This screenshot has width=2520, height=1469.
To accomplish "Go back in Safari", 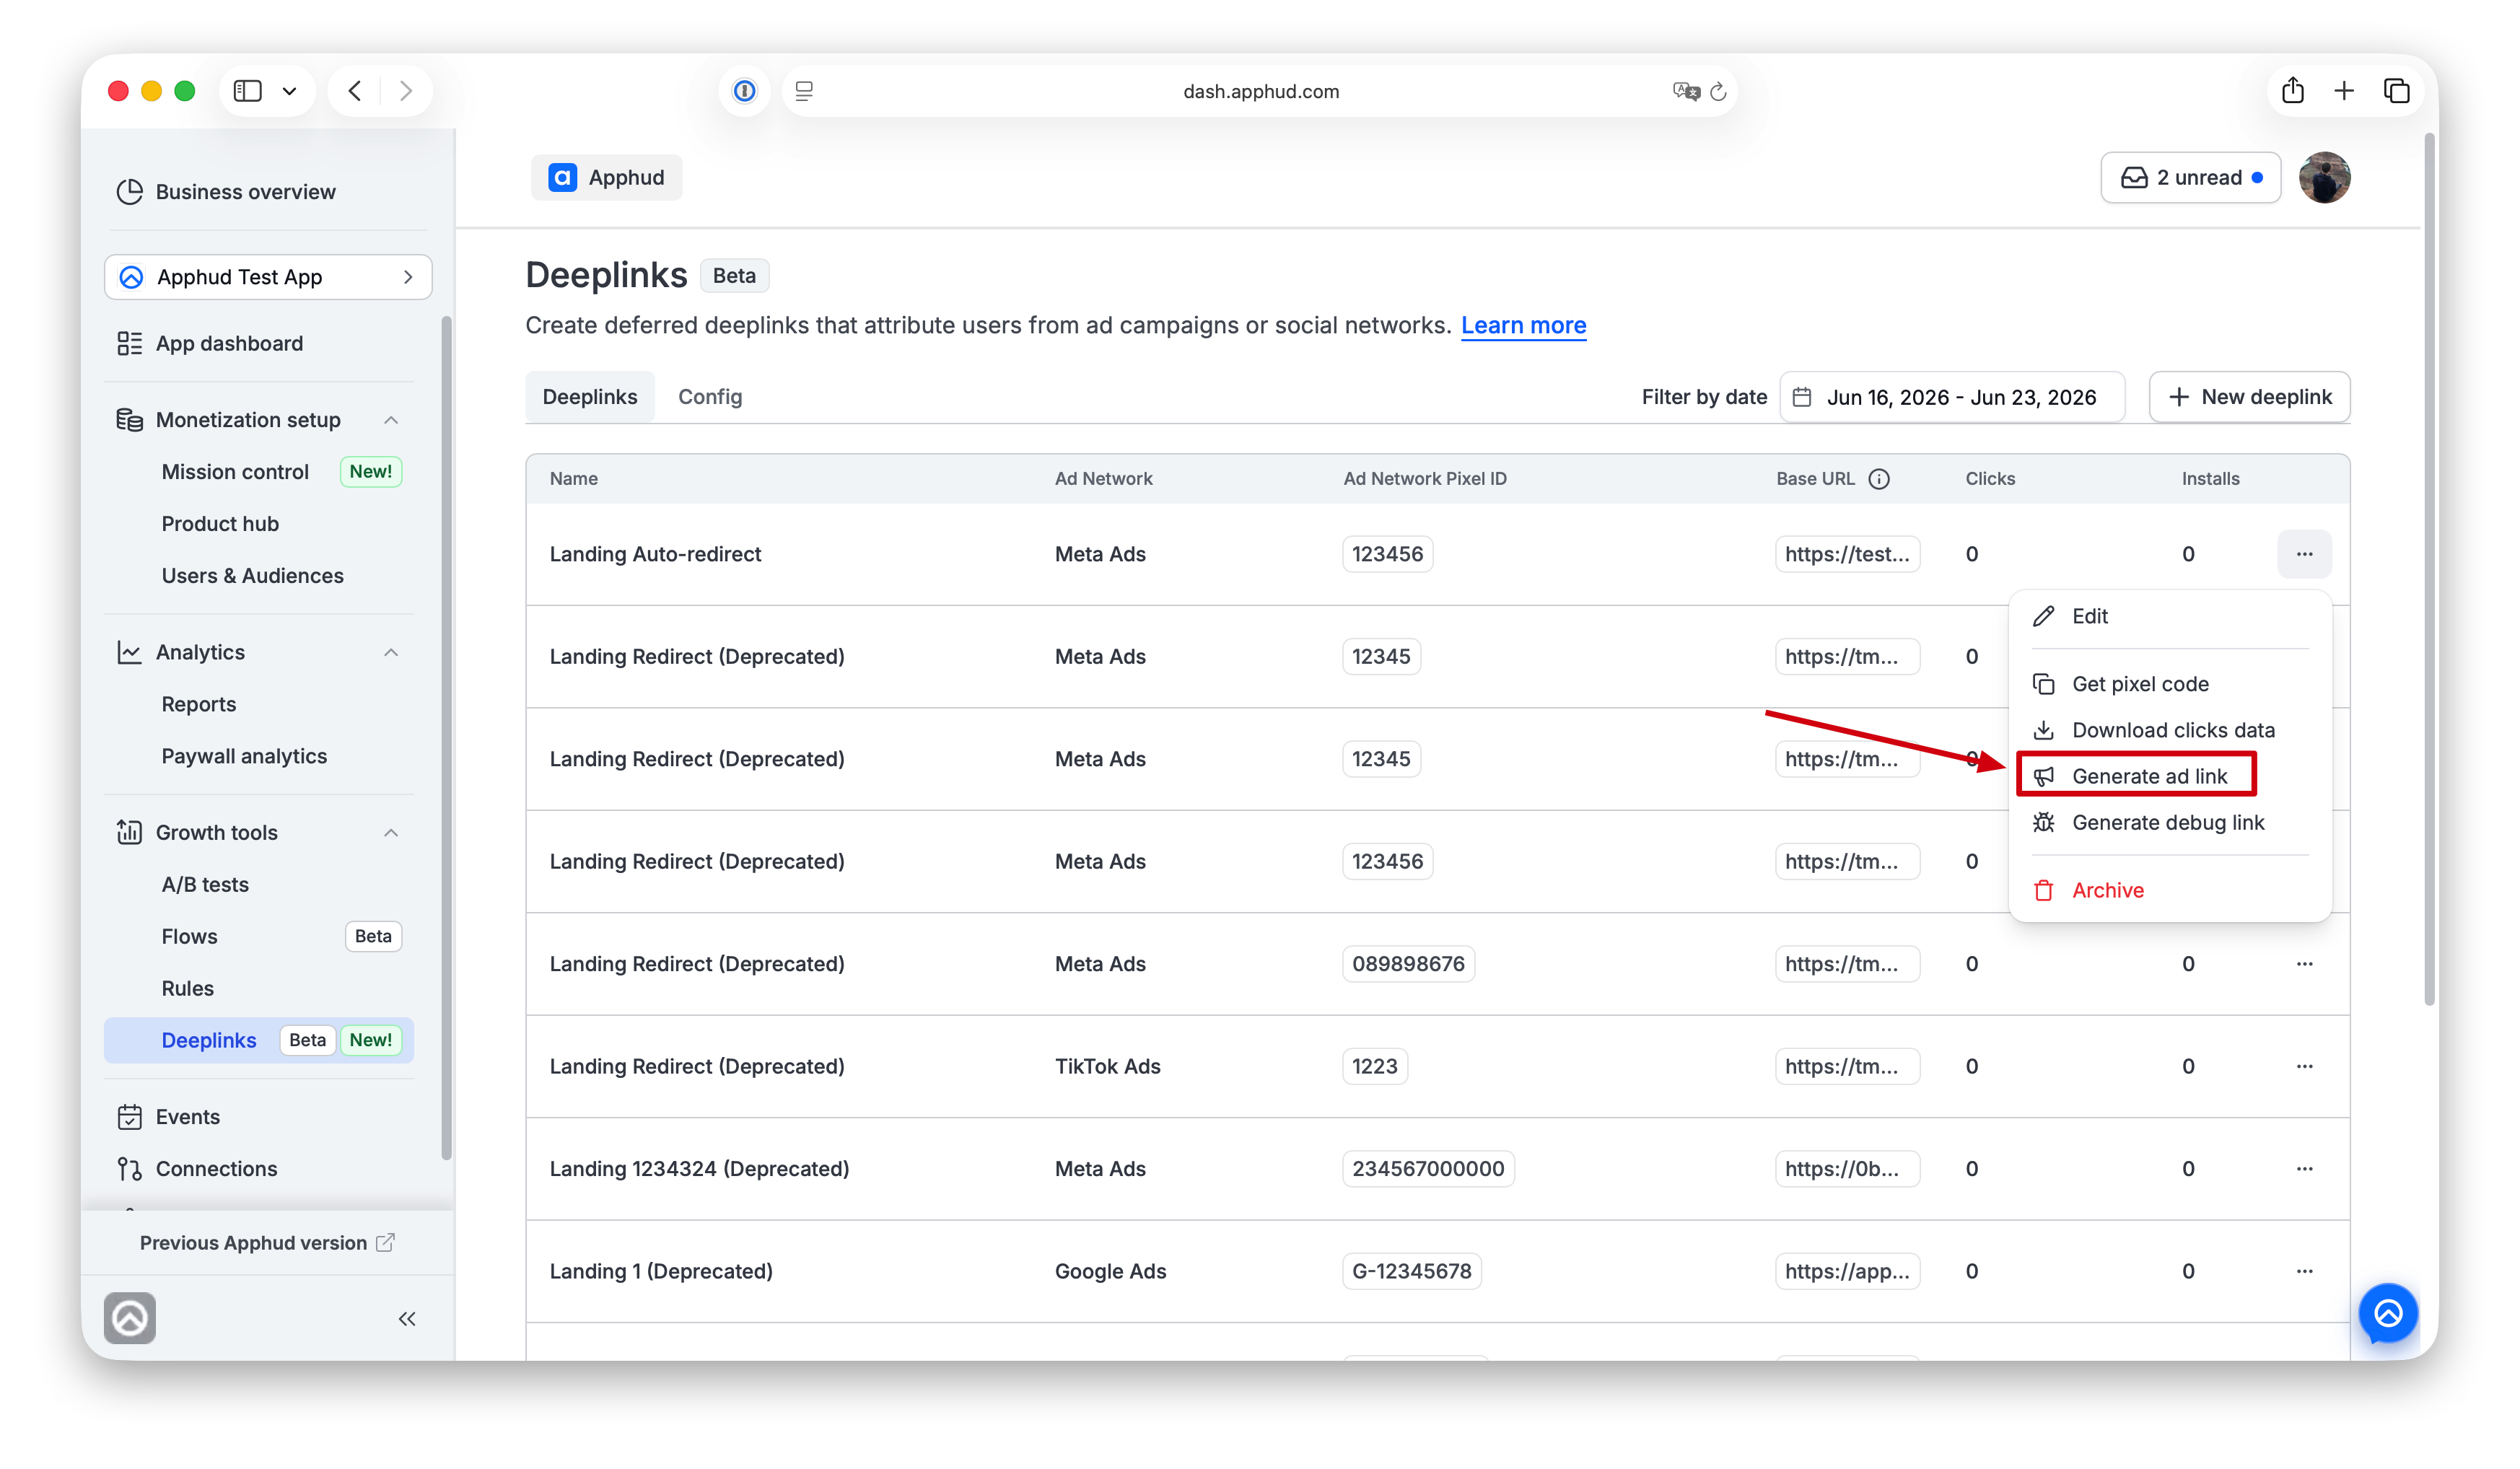I will pyautogui.click(x=355, y=91).
